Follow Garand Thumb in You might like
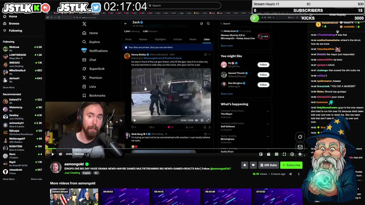The width and height of the screenshot is (365, 205). point(263,75)
